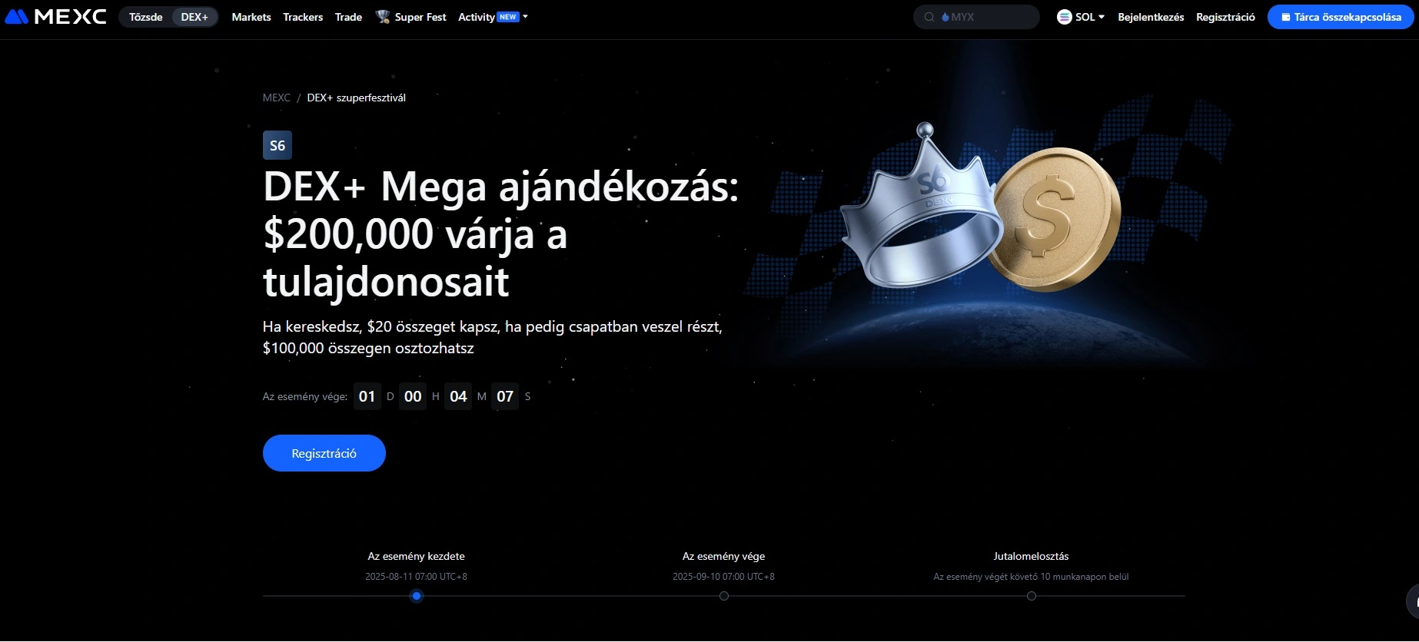Click the DEX+ Mega ajándékozás headline
This screenshot has width=1419, height=642.
point(501,233)
